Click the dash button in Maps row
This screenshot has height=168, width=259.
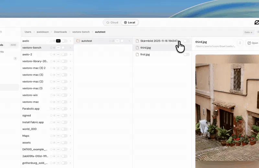58,136
